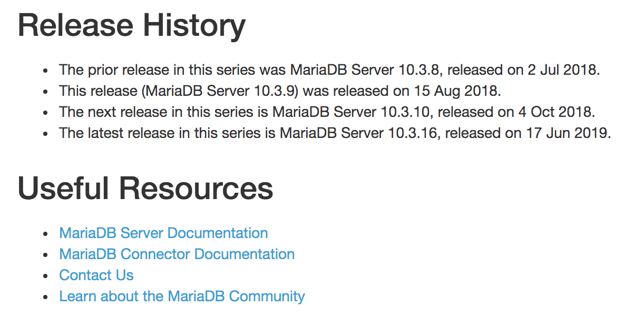Click bullet beside Learn about MariaDB Community

(46, 297)
